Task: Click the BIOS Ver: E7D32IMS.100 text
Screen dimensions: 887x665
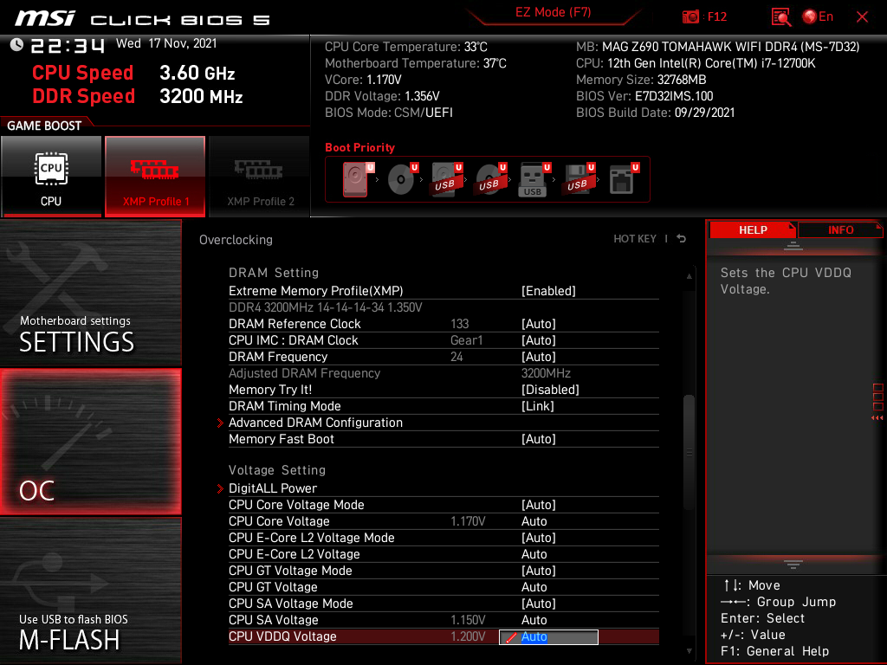Action: 644,96
